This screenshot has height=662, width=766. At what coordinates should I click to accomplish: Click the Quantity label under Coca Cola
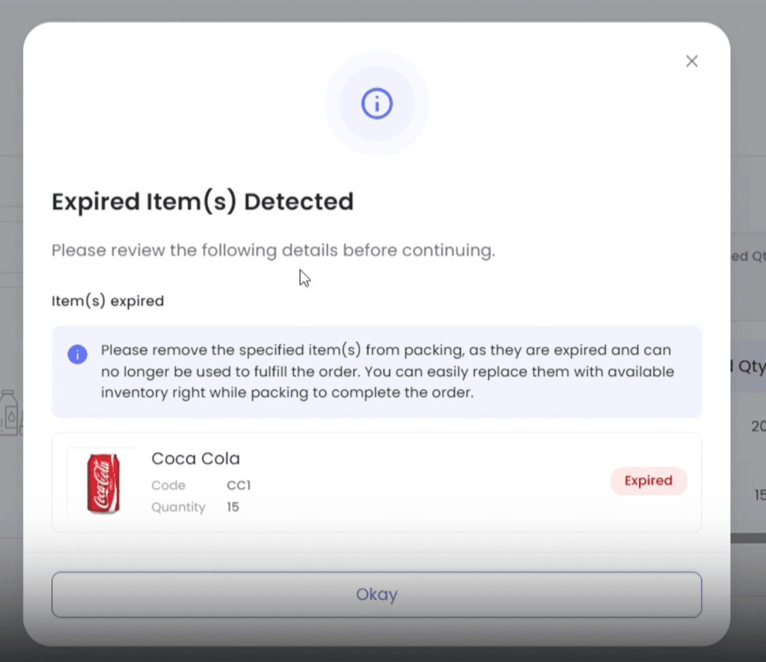click(178, 507)
